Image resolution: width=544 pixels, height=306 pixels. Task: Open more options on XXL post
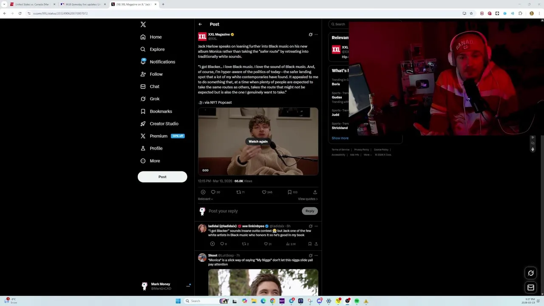(x=316, y=34)
